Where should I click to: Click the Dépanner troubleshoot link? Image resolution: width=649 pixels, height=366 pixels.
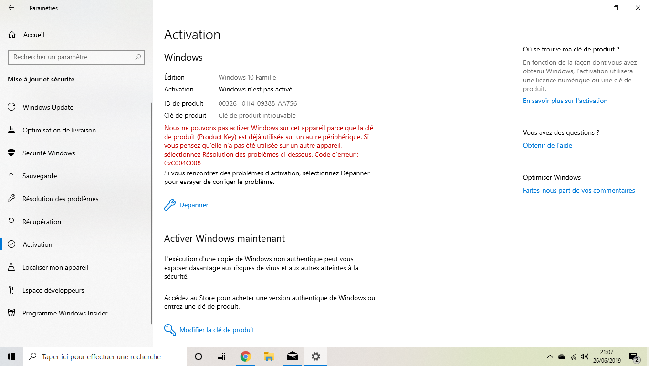[194, 205]
